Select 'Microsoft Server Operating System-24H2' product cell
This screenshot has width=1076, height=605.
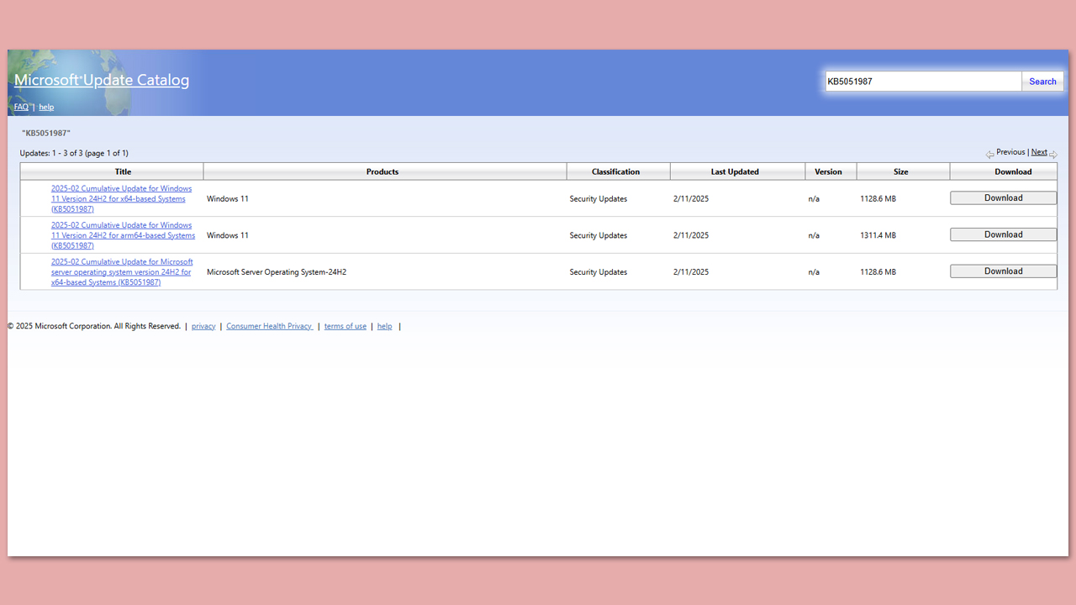277,272
